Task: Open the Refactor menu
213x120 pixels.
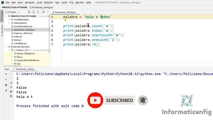Action: (49, 2)
